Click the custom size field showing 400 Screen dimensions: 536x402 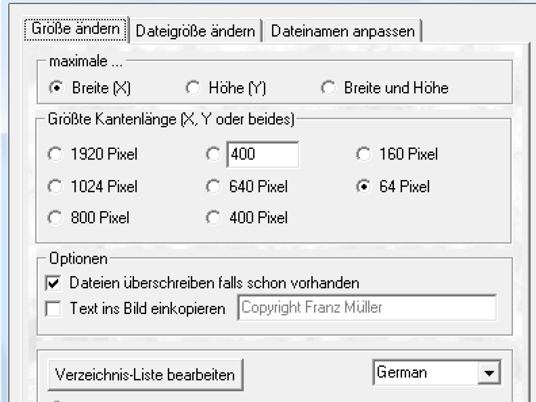pos(263,155)
